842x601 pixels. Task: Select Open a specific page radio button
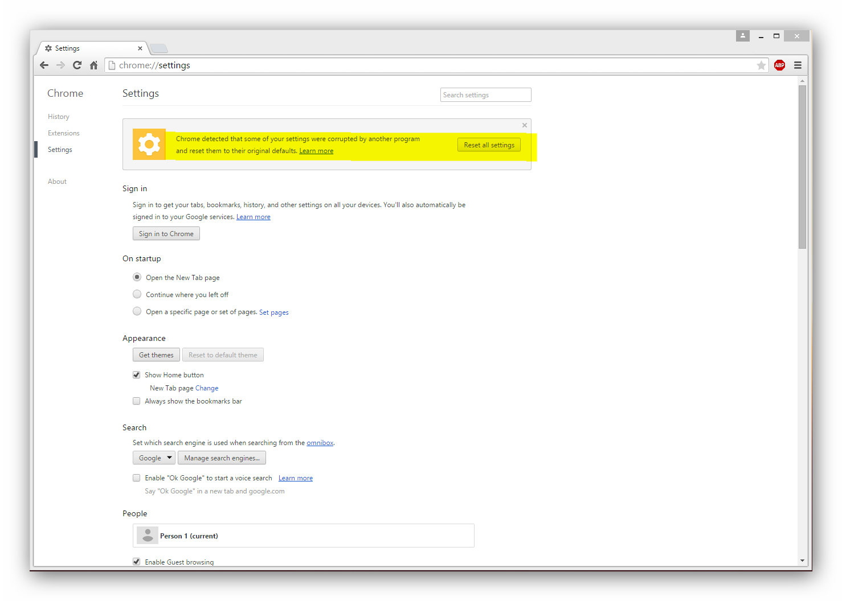coord(137,311)
